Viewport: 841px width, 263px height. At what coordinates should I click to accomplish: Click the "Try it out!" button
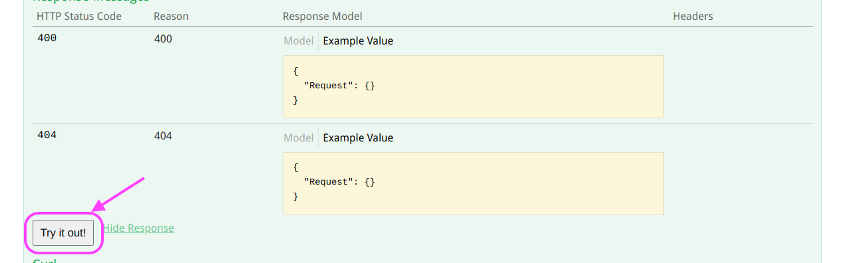click(63, 232)
